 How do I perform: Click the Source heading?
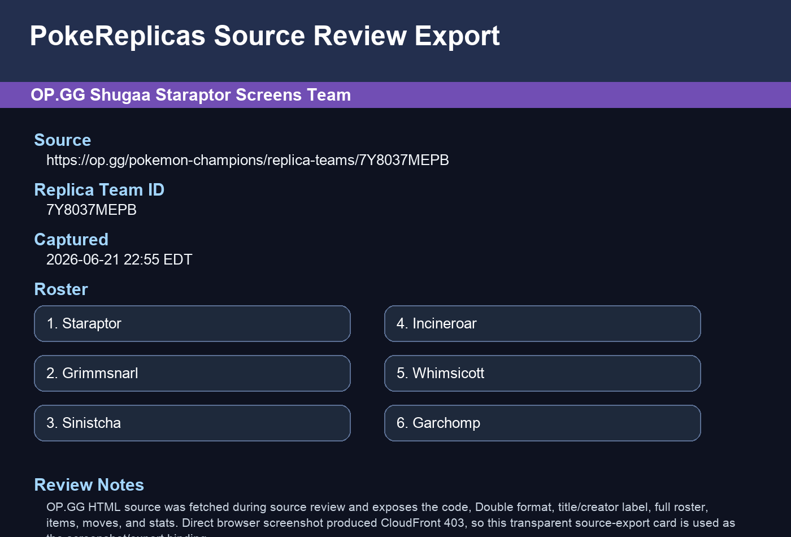63,140
